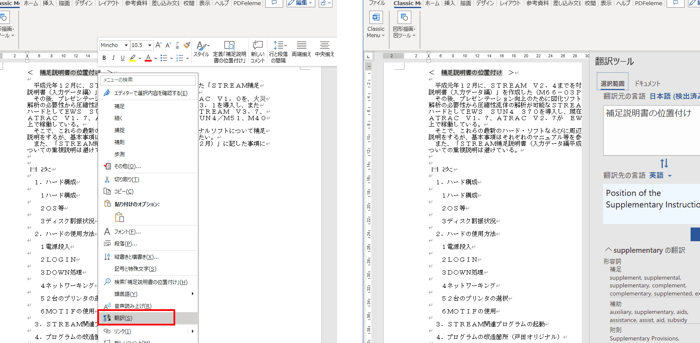700x343 pixels.
Task: Search 検索「補足説明書の位置付け」(H) entry
Action: (x=148, y=282)
